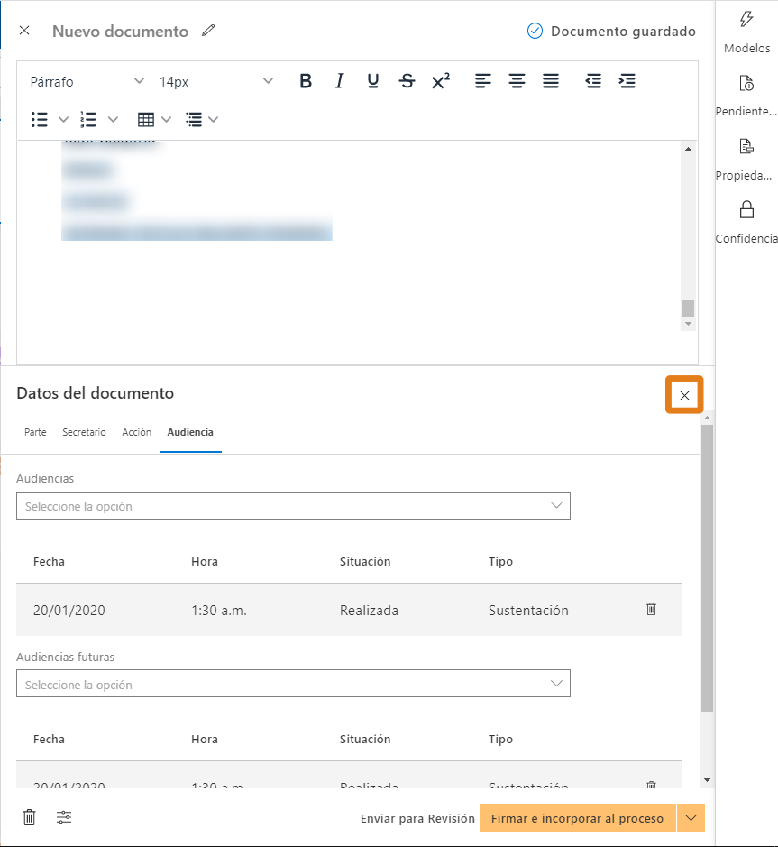Switch to the Acción tab
778x847 pixels.
[x=137, y=432]
